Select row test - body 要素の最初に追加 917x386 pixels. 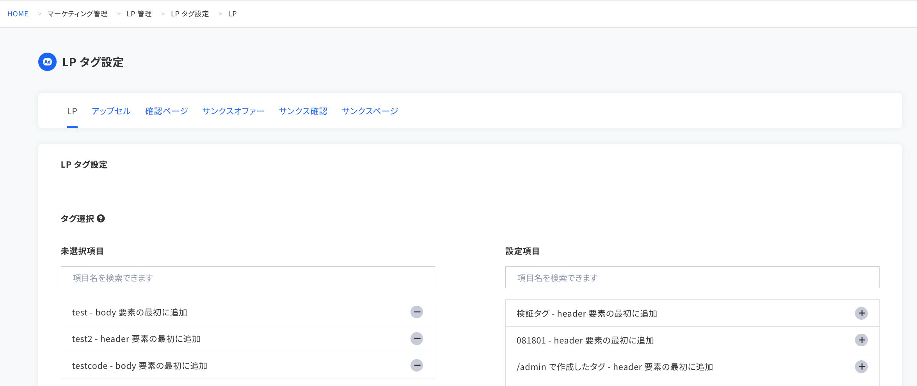(x=248, y=312)
